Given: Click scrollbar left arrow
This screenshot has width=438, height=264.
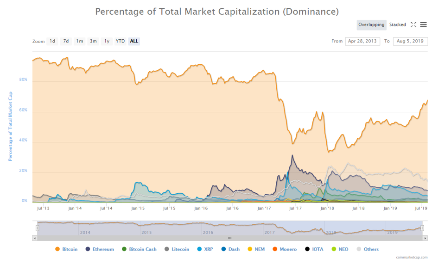Looking at the screenshot, I should tap(35, 238).
